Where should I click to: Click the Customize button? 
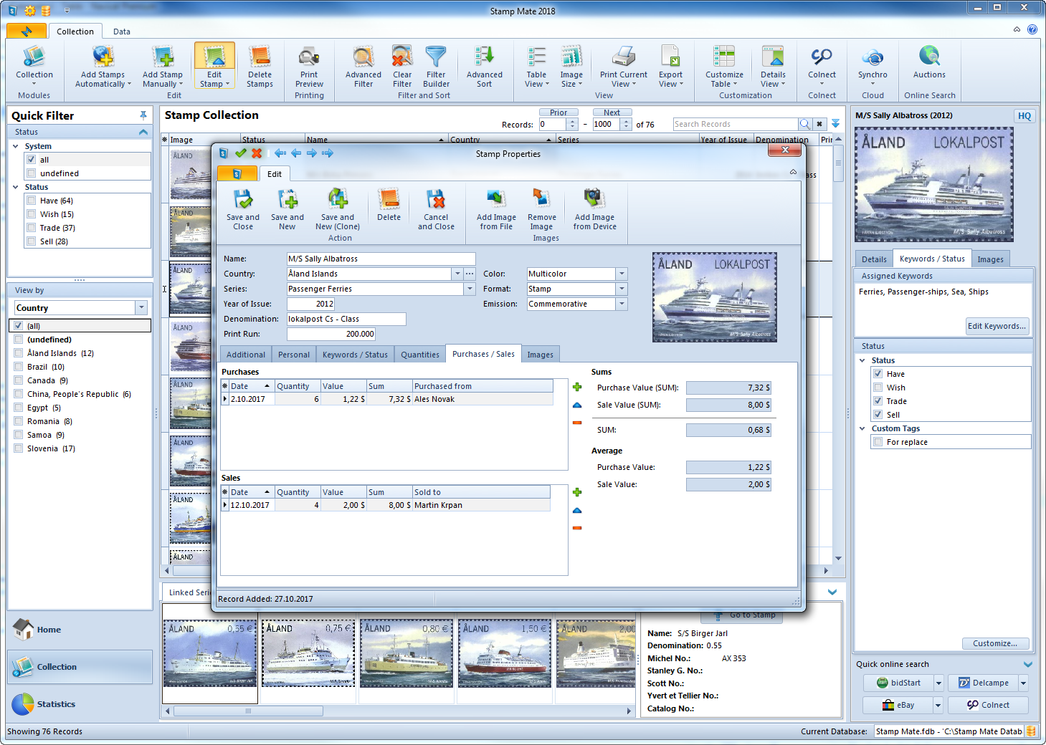pos(994,643)
